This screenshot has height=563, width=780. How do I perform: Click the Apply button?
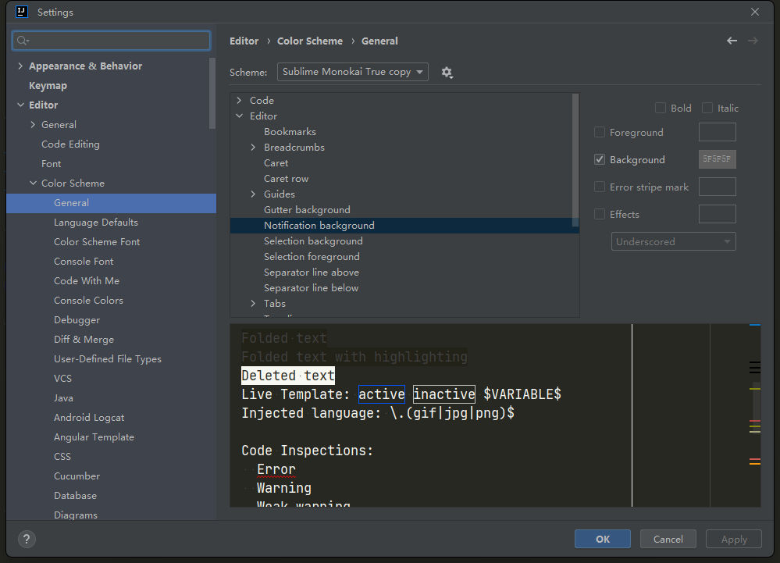pyautogui.click(x=734, y=539)
